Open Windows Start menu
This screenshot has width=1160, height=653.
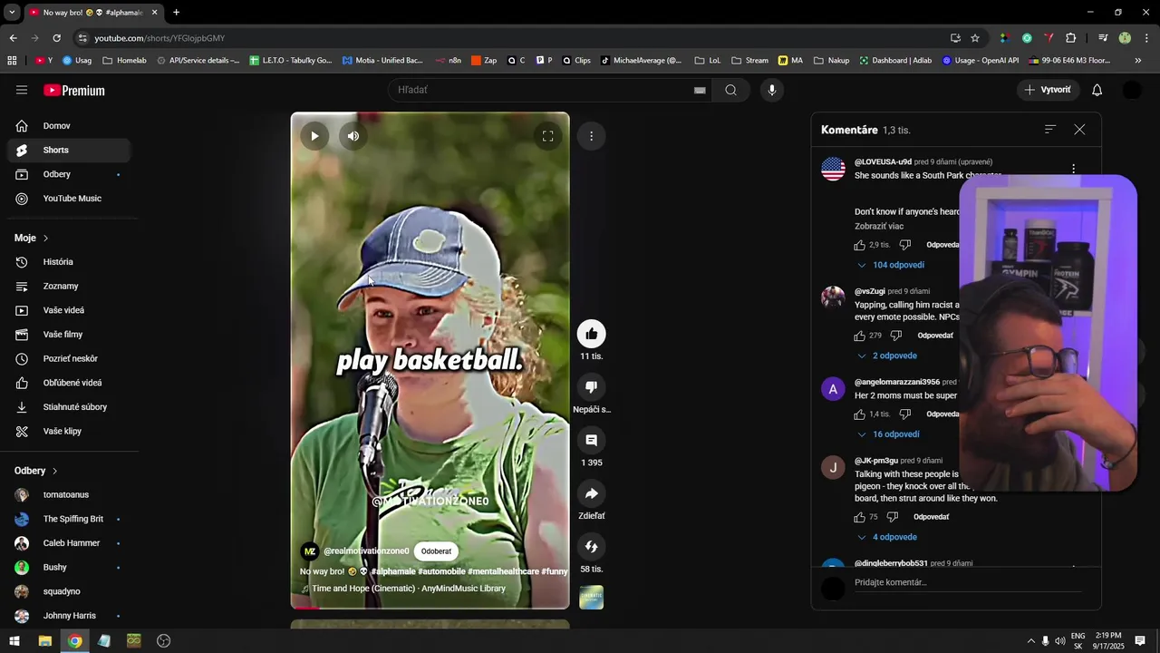point(14,641)
